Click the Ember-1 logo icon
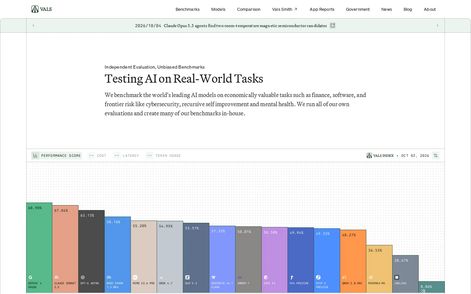Viewport: 471px width, 294px height. coord(240,277)
